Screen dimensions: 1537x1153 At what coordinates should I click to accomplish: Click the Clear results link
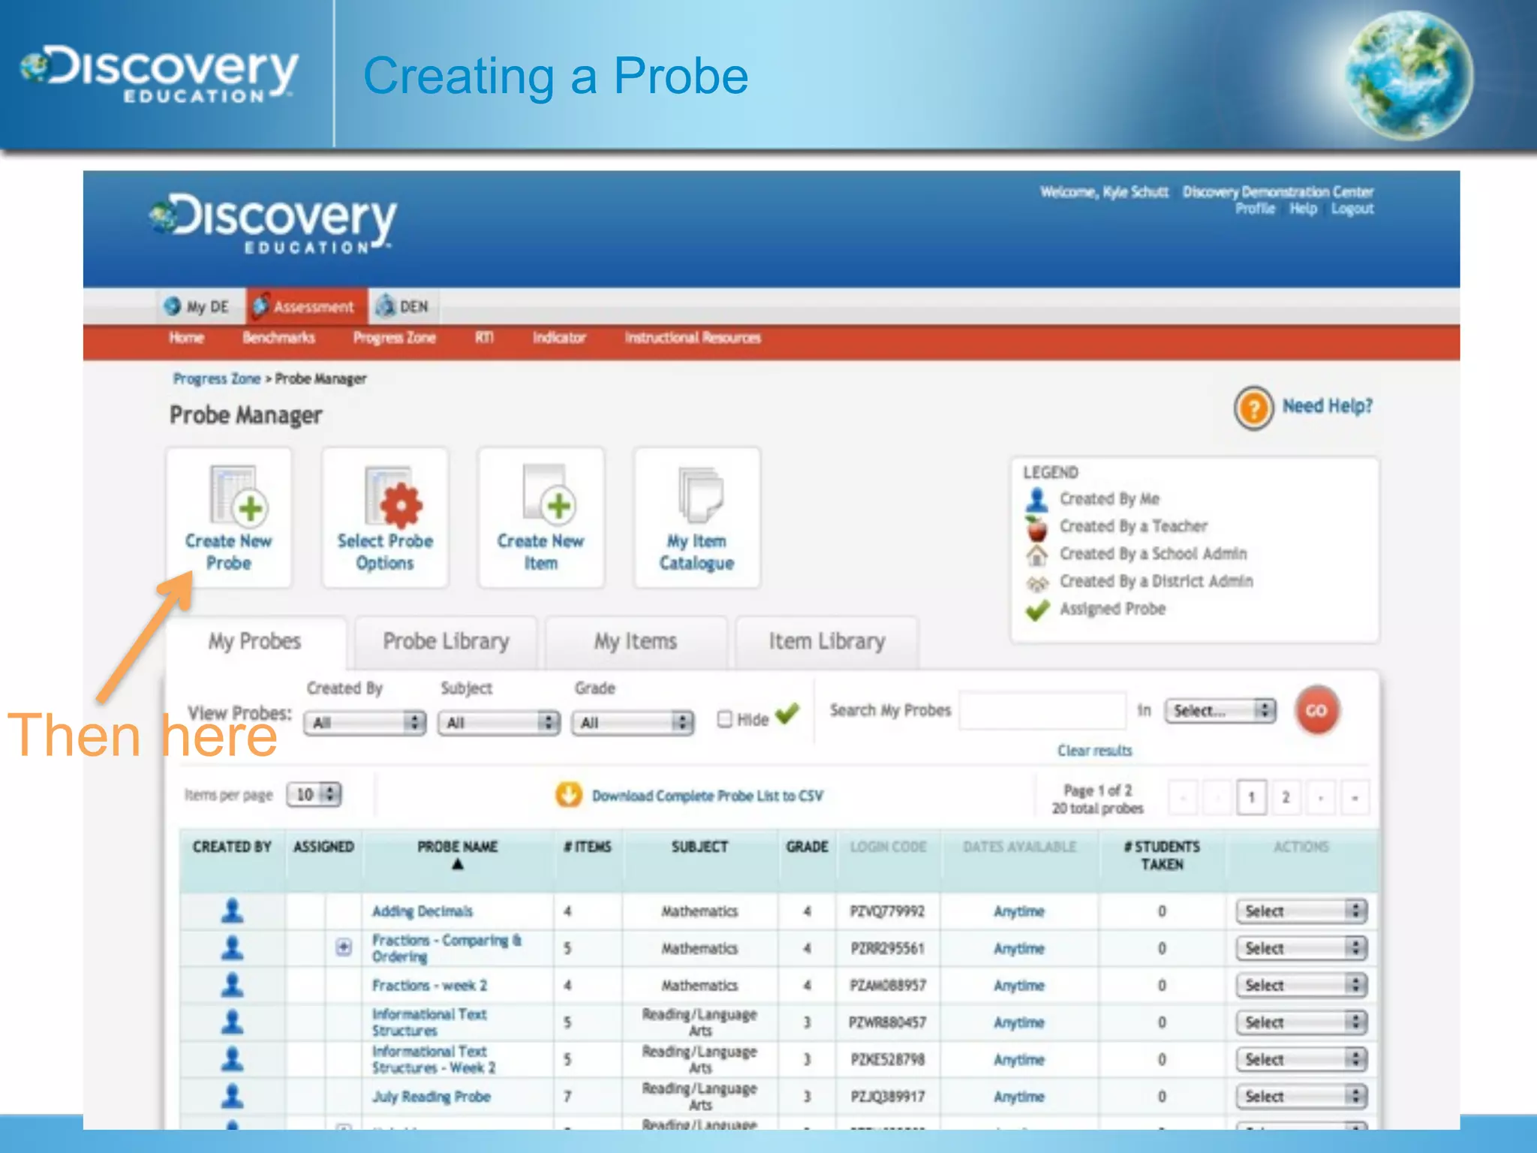(x=1094, y=751)
